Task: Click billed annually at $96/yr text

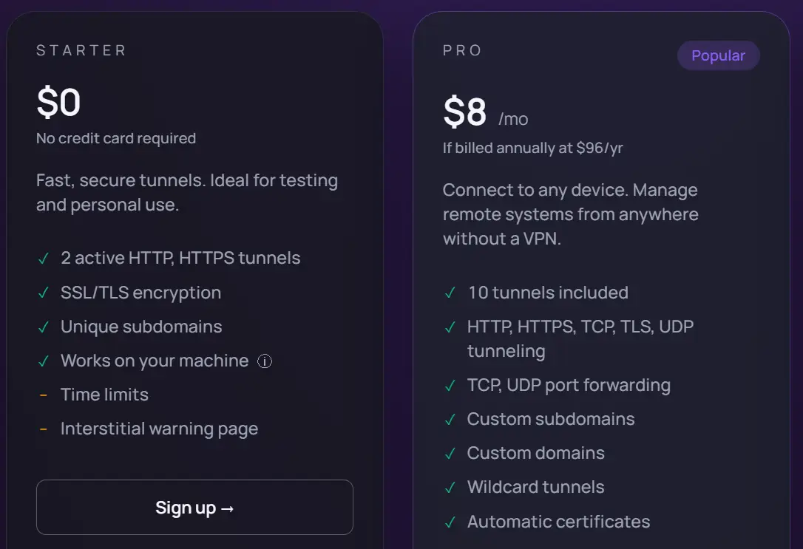Action: click(x=533, y=148)
